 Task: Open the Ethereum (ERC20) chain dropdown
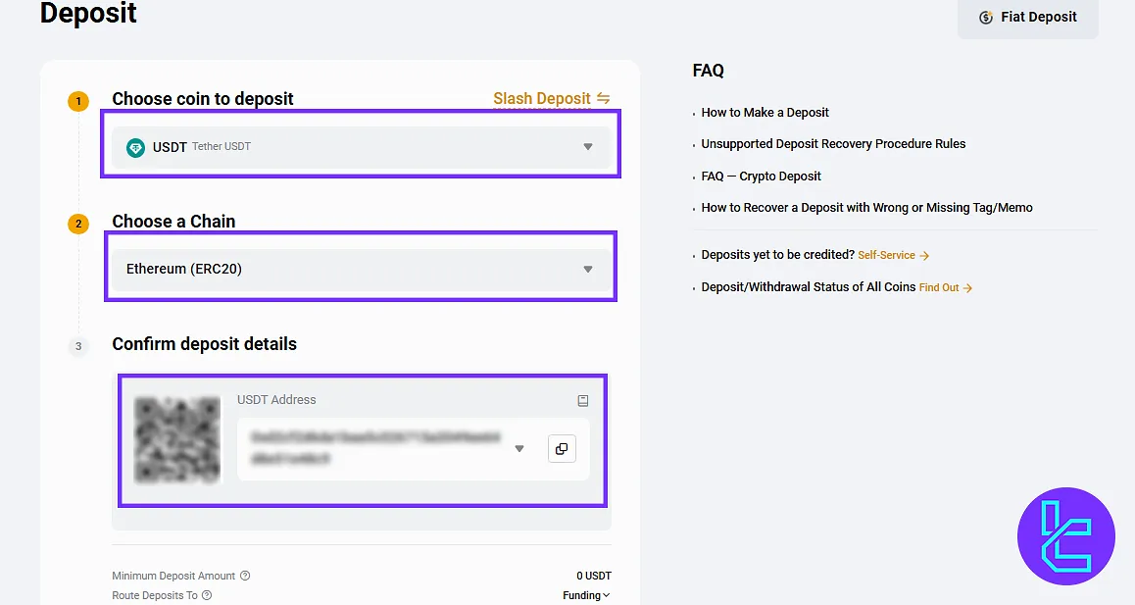coord(361,270)
